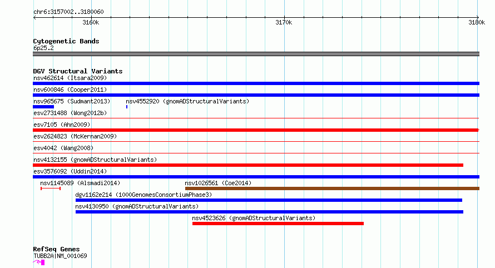
Task: Click the DGV Structural Variants track title
Action: [78, 71]
